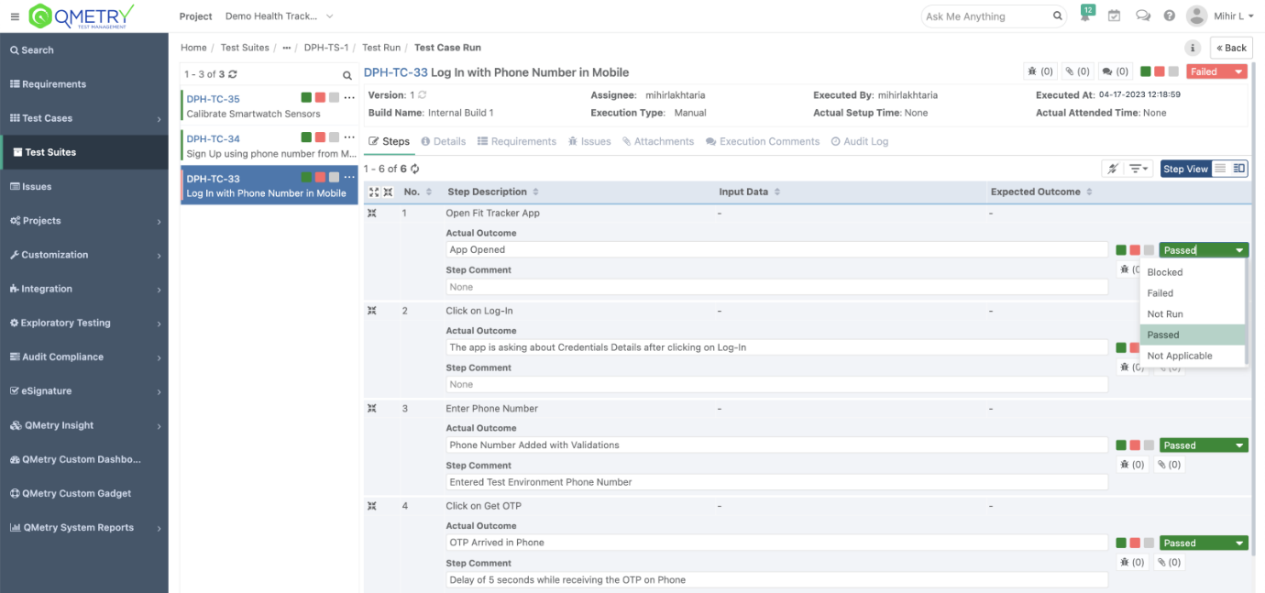The width and height of the screenshot is (1265, 593).
Task: Set step 1 to failed via red square
Action: tap(1135, 250)
